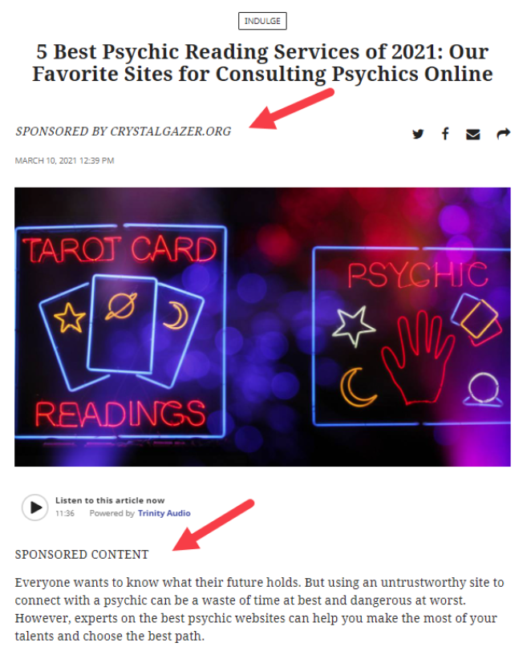The image size is (527, 659).
Task: Click the neon planet tarot card
Action: tap(122, 324)
